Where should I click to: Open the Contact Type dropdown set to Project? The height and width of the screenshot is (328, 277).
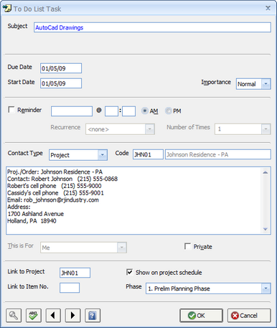pos(103,155)
